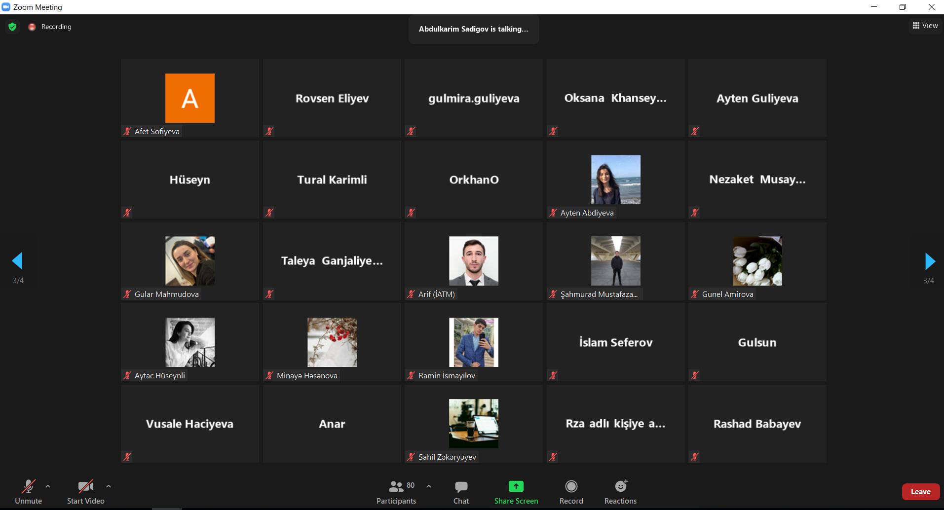Click Rashad Babayev's muted mic icon

pyautogui.click(x=695, y=457)
